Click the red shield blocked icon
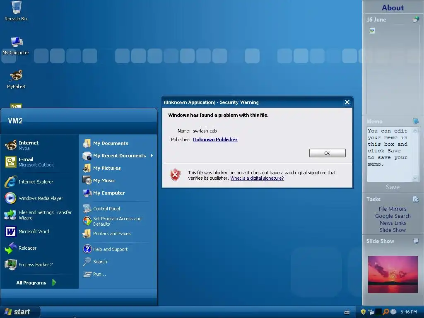 point(175,175)
